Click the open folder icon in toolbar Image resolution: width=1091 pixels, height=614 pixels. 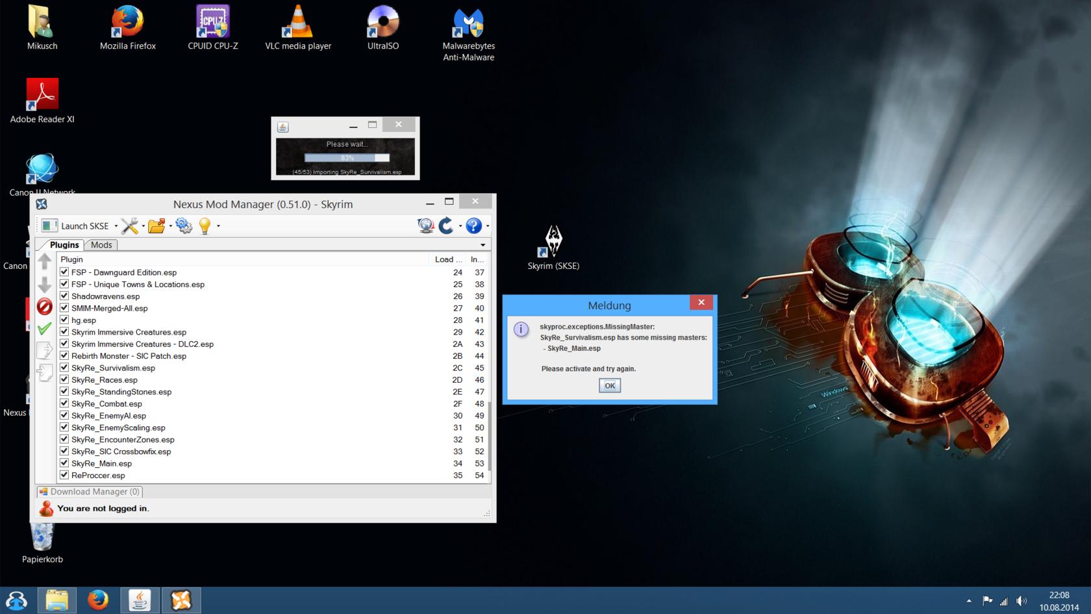tap(157, 225)
